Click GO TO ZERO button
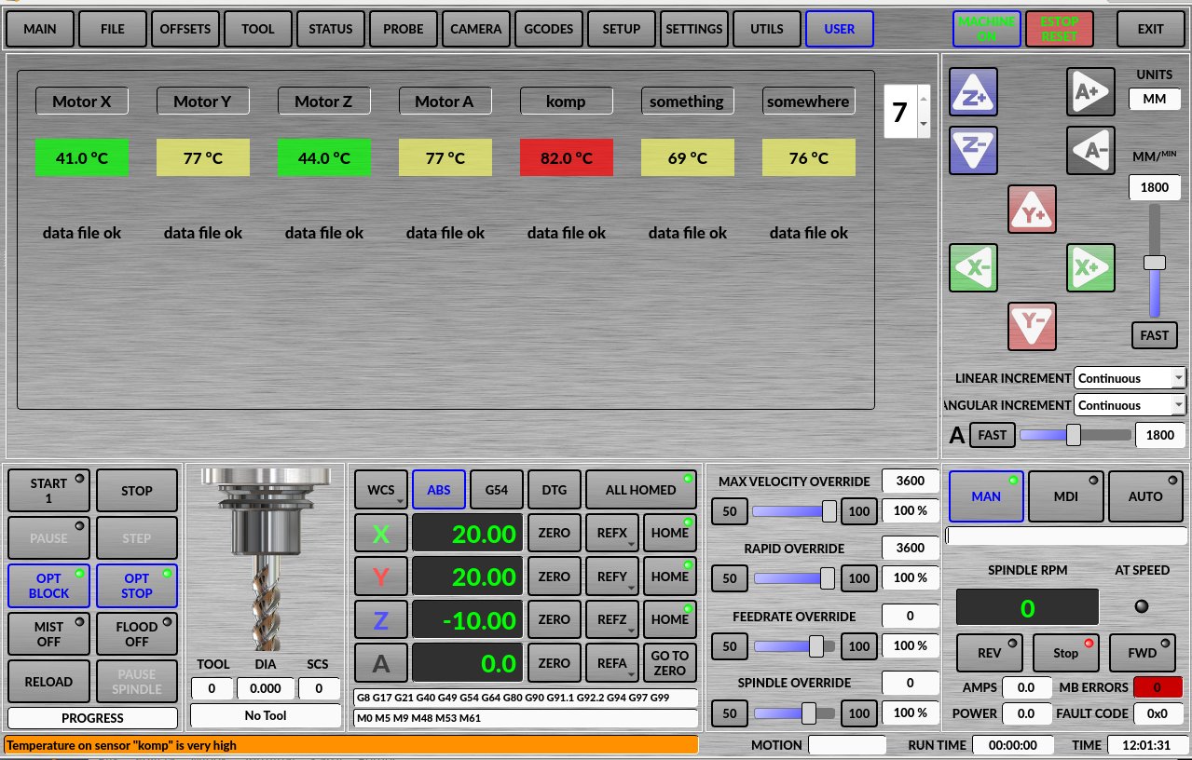The image size is (1192, 760). pos(670,663)
